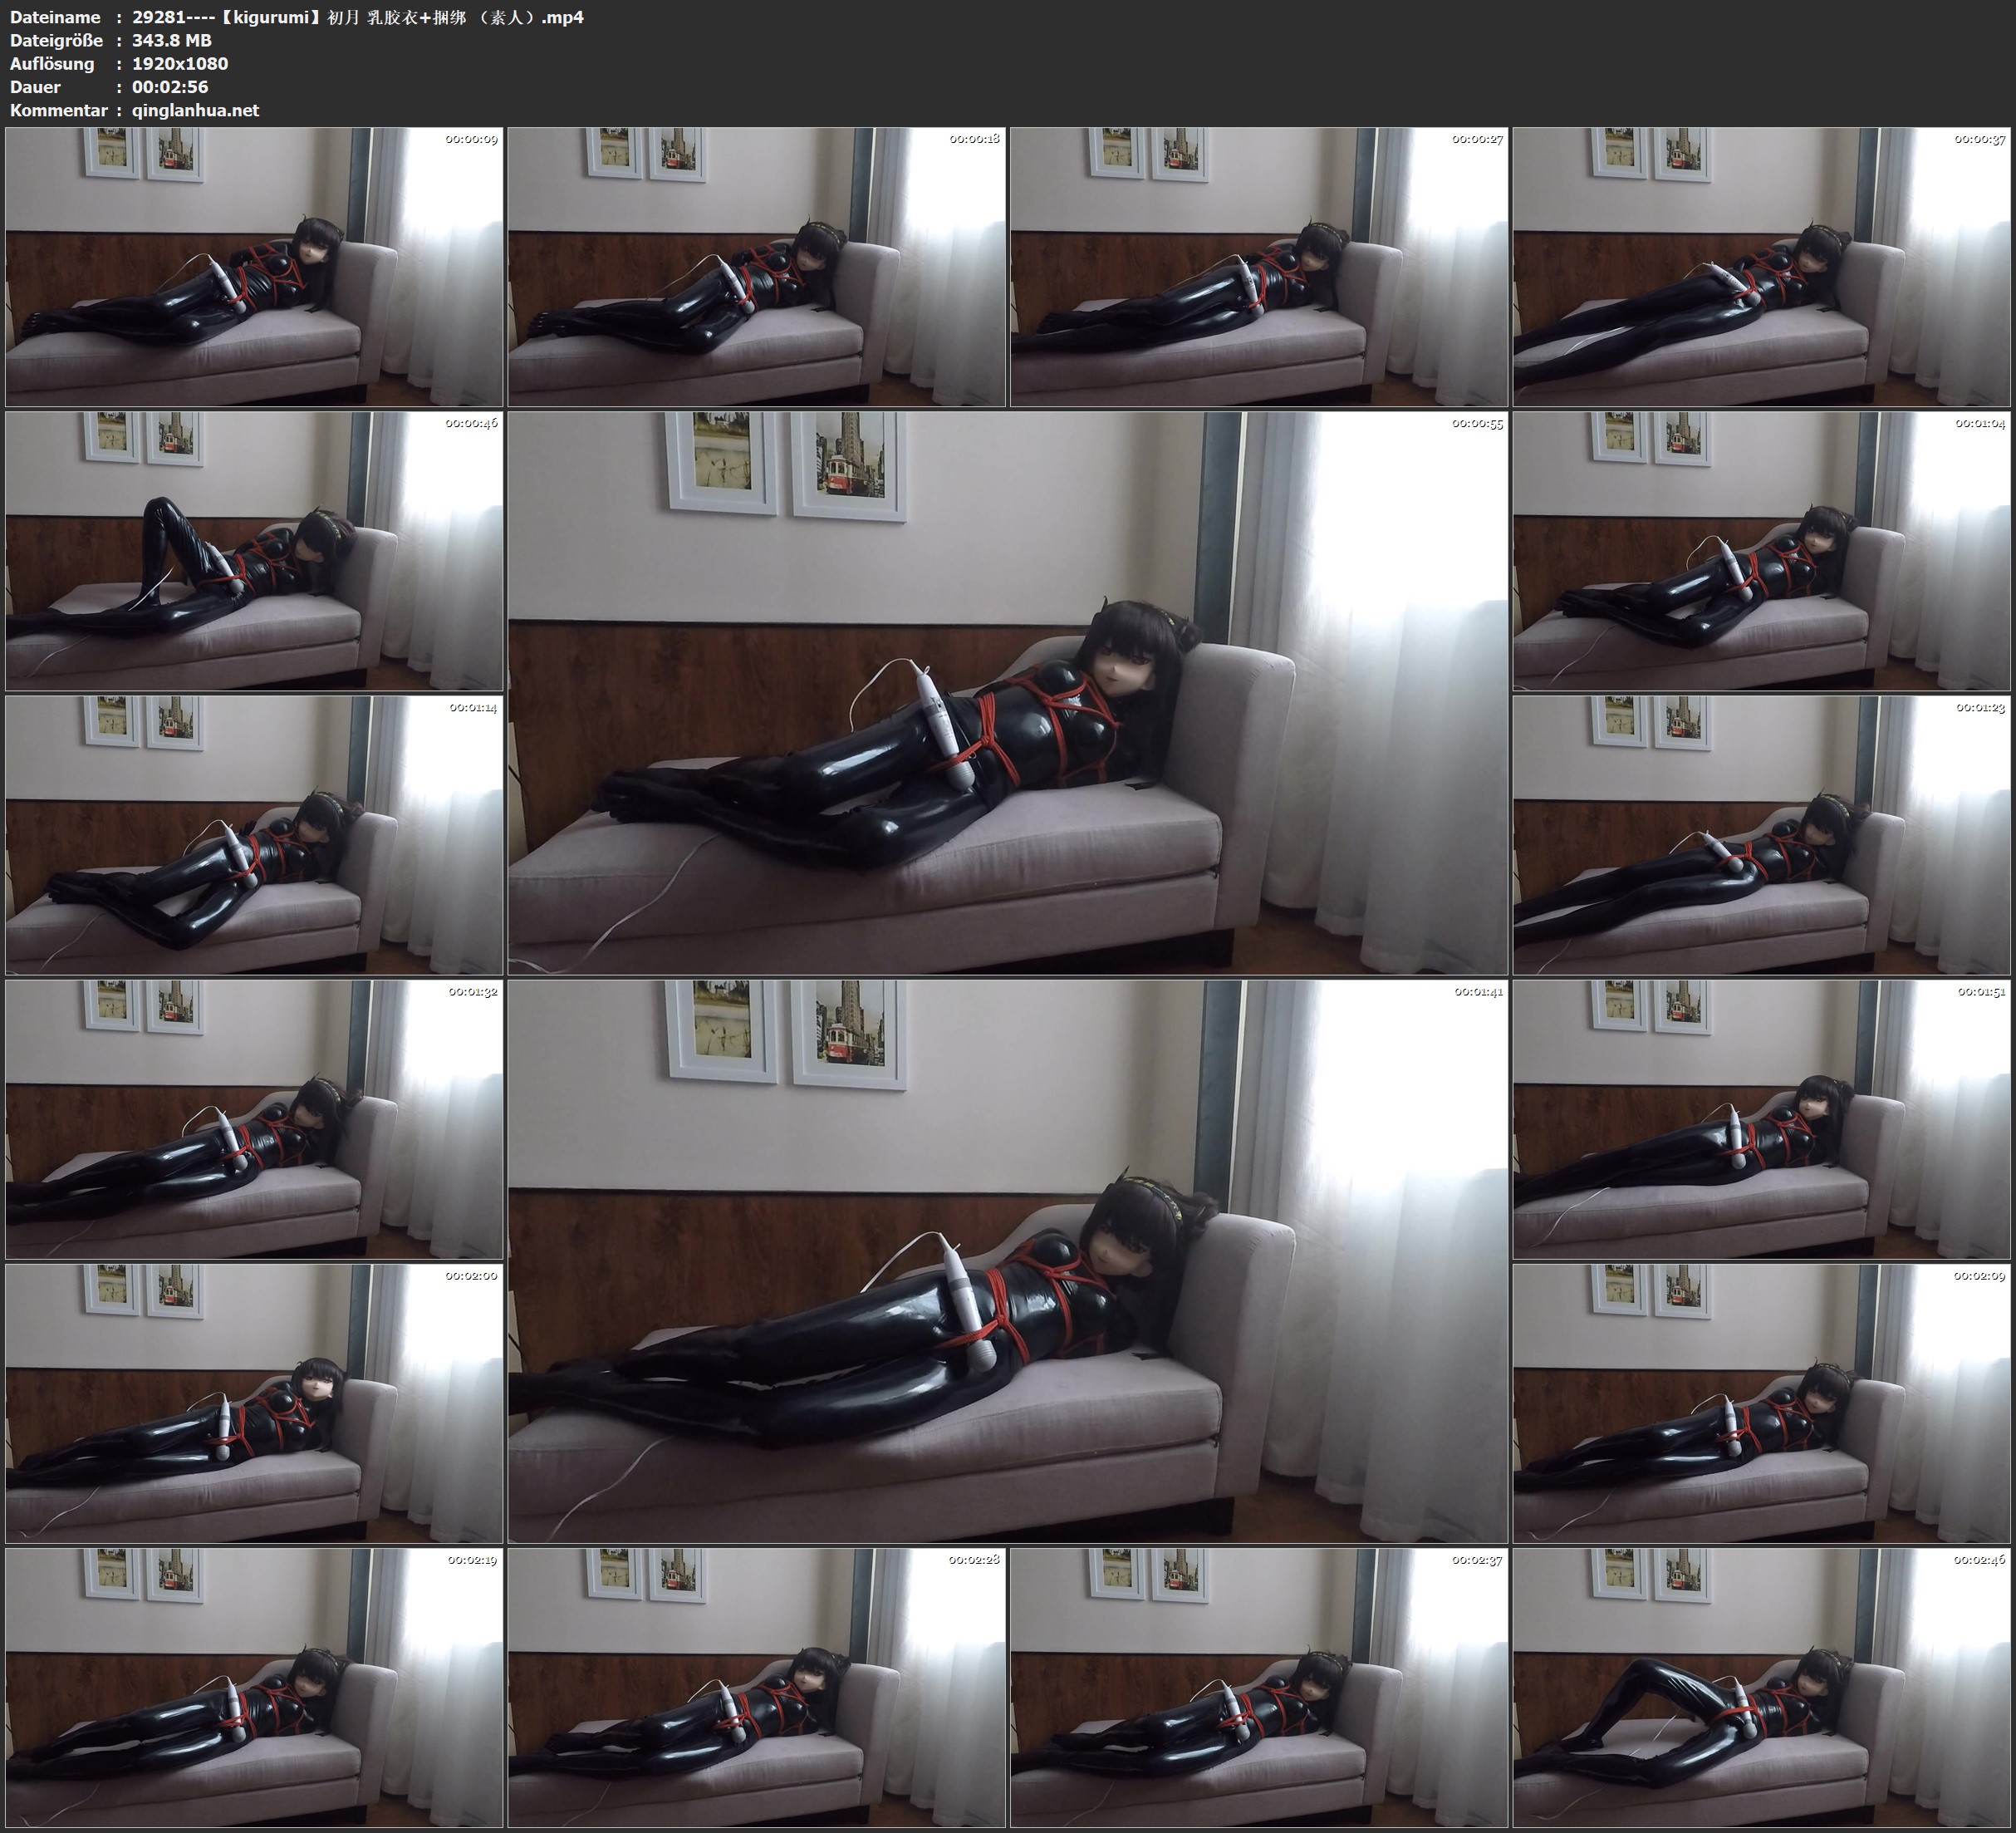
Task: Pick the frame labeled 00:02:37
Action: [1259, 1687]
